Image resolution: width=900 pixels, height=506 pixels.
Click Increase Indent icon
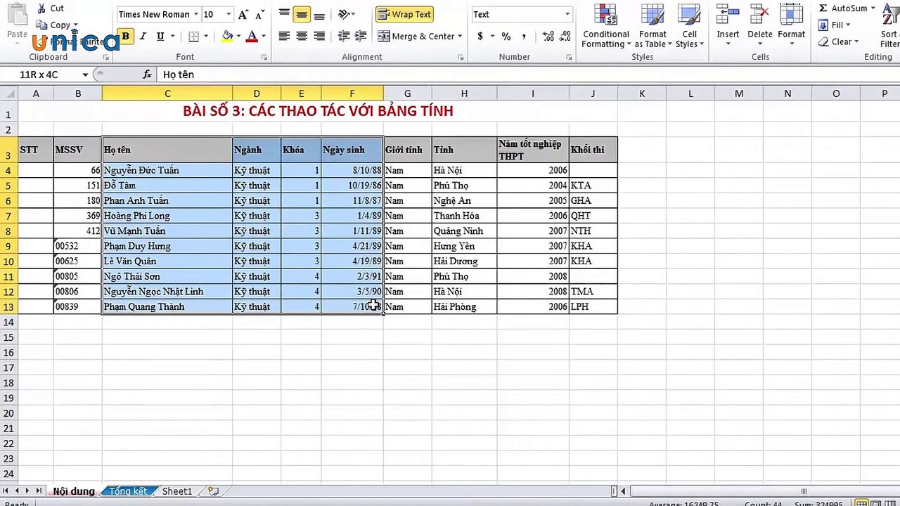tap(361, 36)
